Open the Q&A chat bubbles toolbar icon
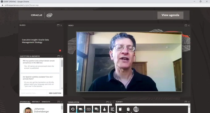The image size is (210, 113). point(96,109)
